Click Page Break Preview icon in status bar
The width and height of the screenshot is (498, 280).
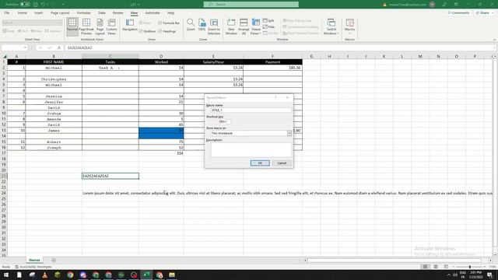point(446,267)
